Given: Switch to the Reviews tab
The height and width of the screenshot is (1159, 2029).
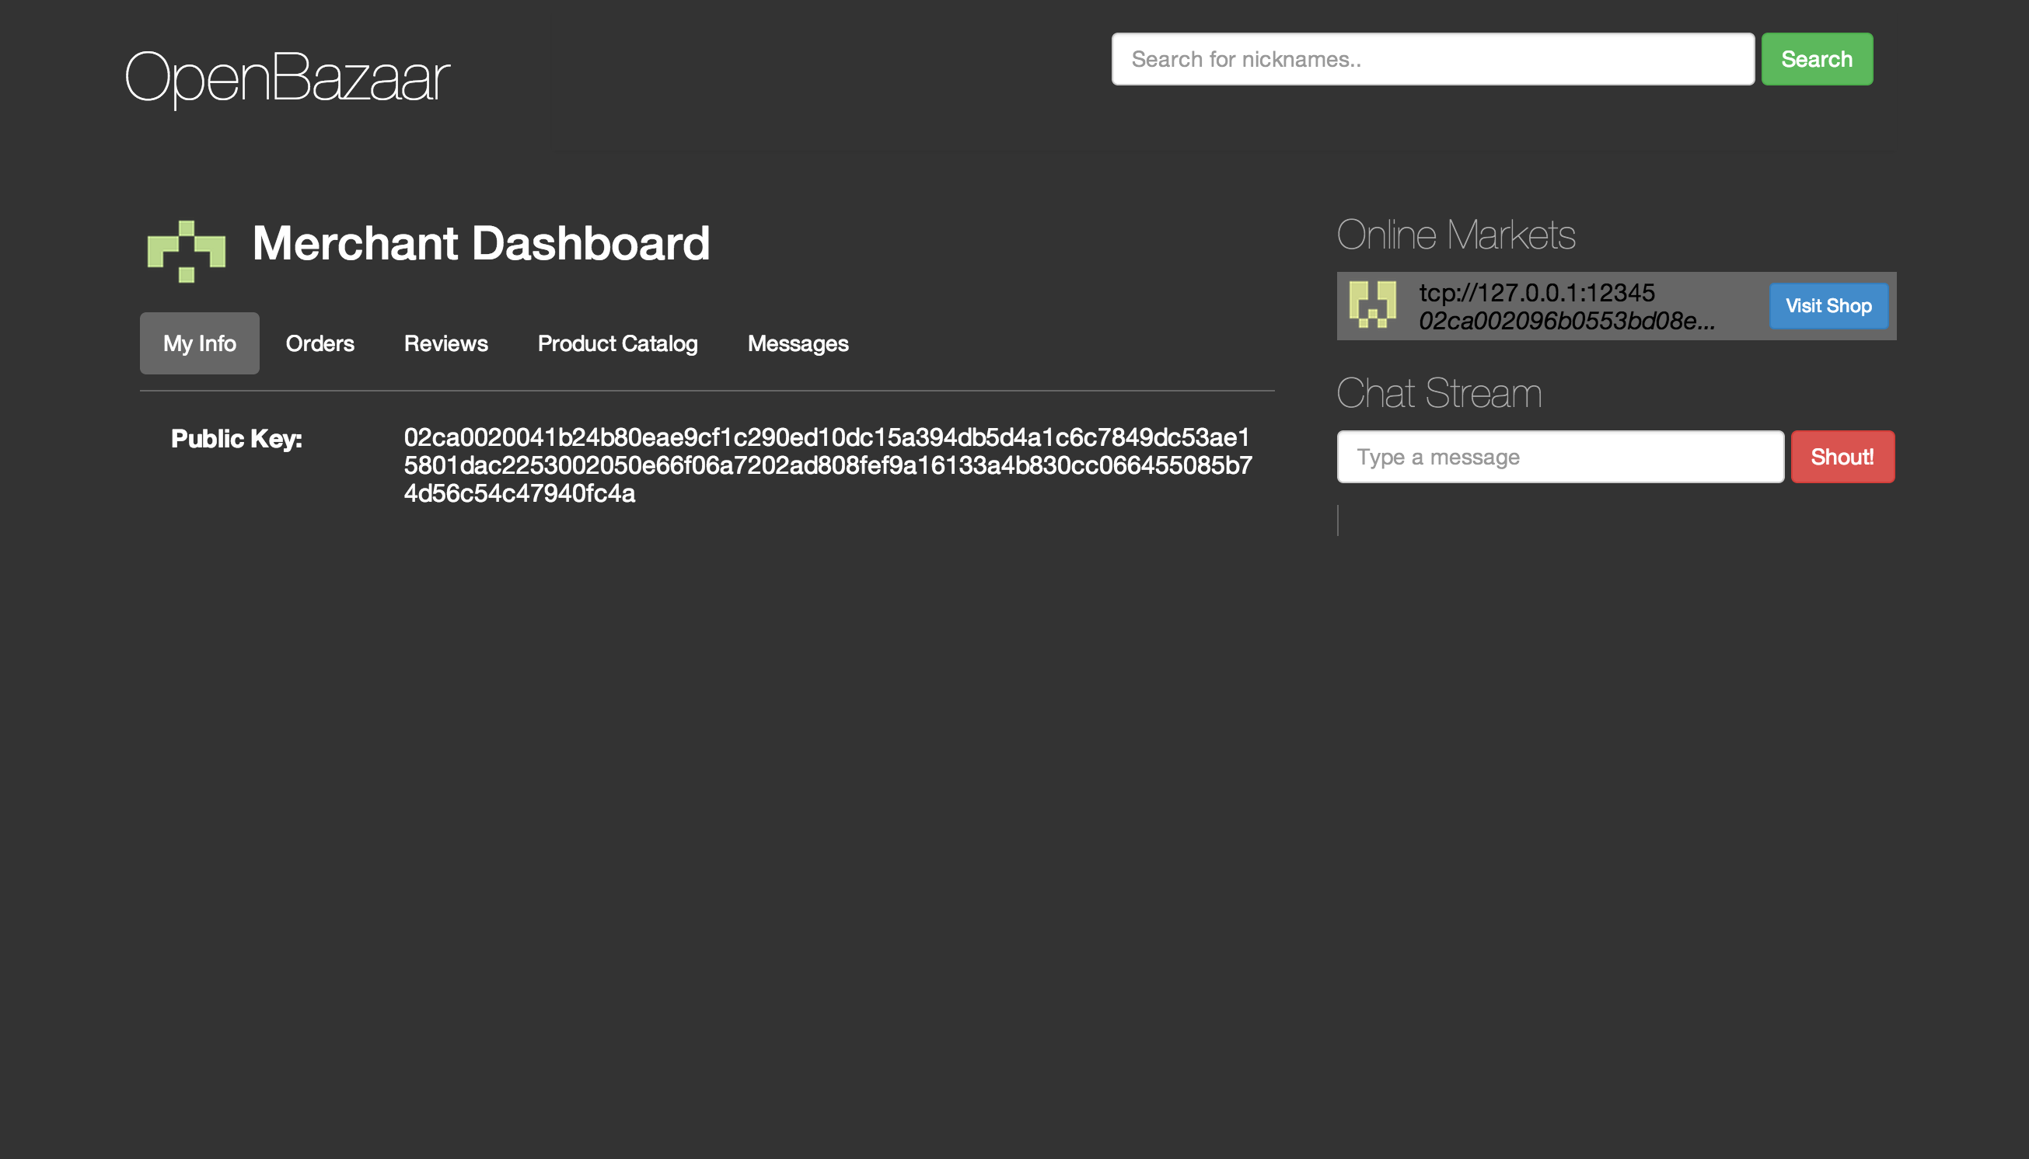Looking at the screenshot, I should [445, 343].
